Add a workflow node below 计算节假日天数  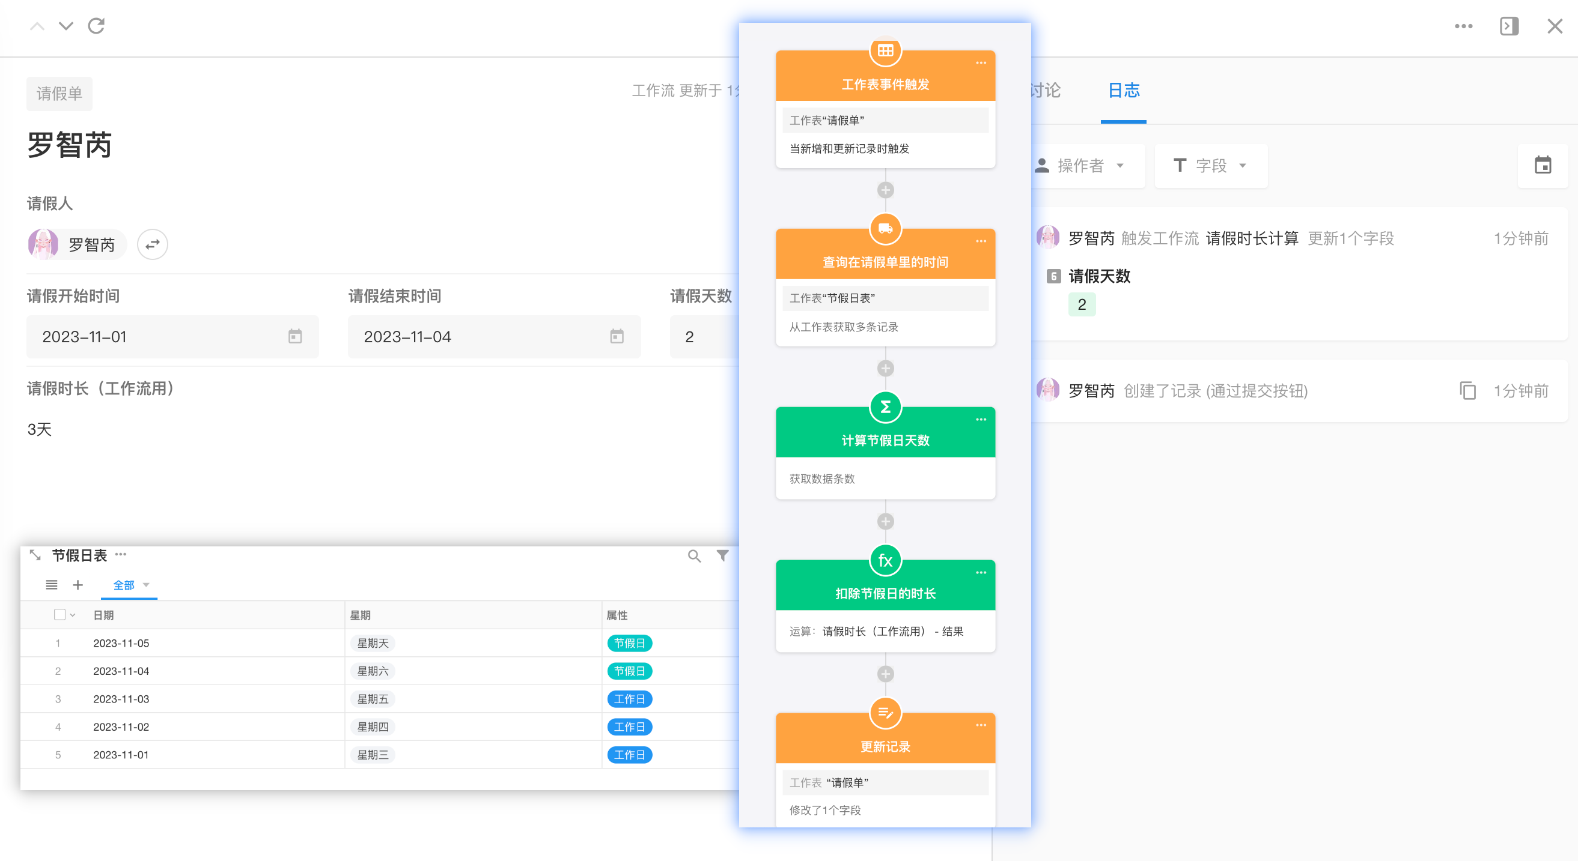click(x=885, y=521)
